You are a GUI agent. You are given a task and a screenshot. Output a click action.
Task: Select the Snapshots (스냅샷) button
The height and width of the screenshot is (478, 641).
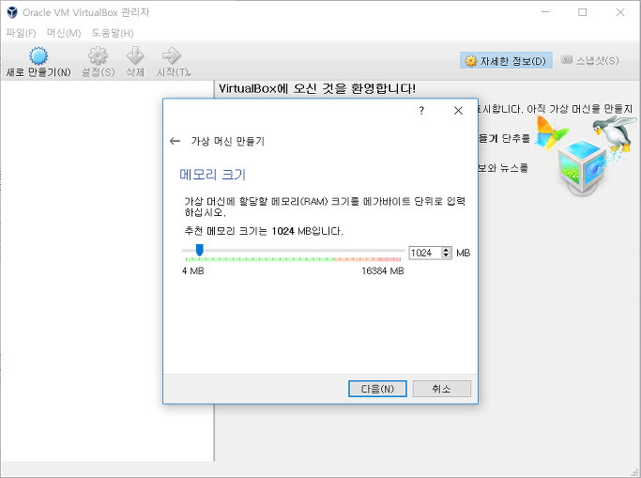click(589, 60)
